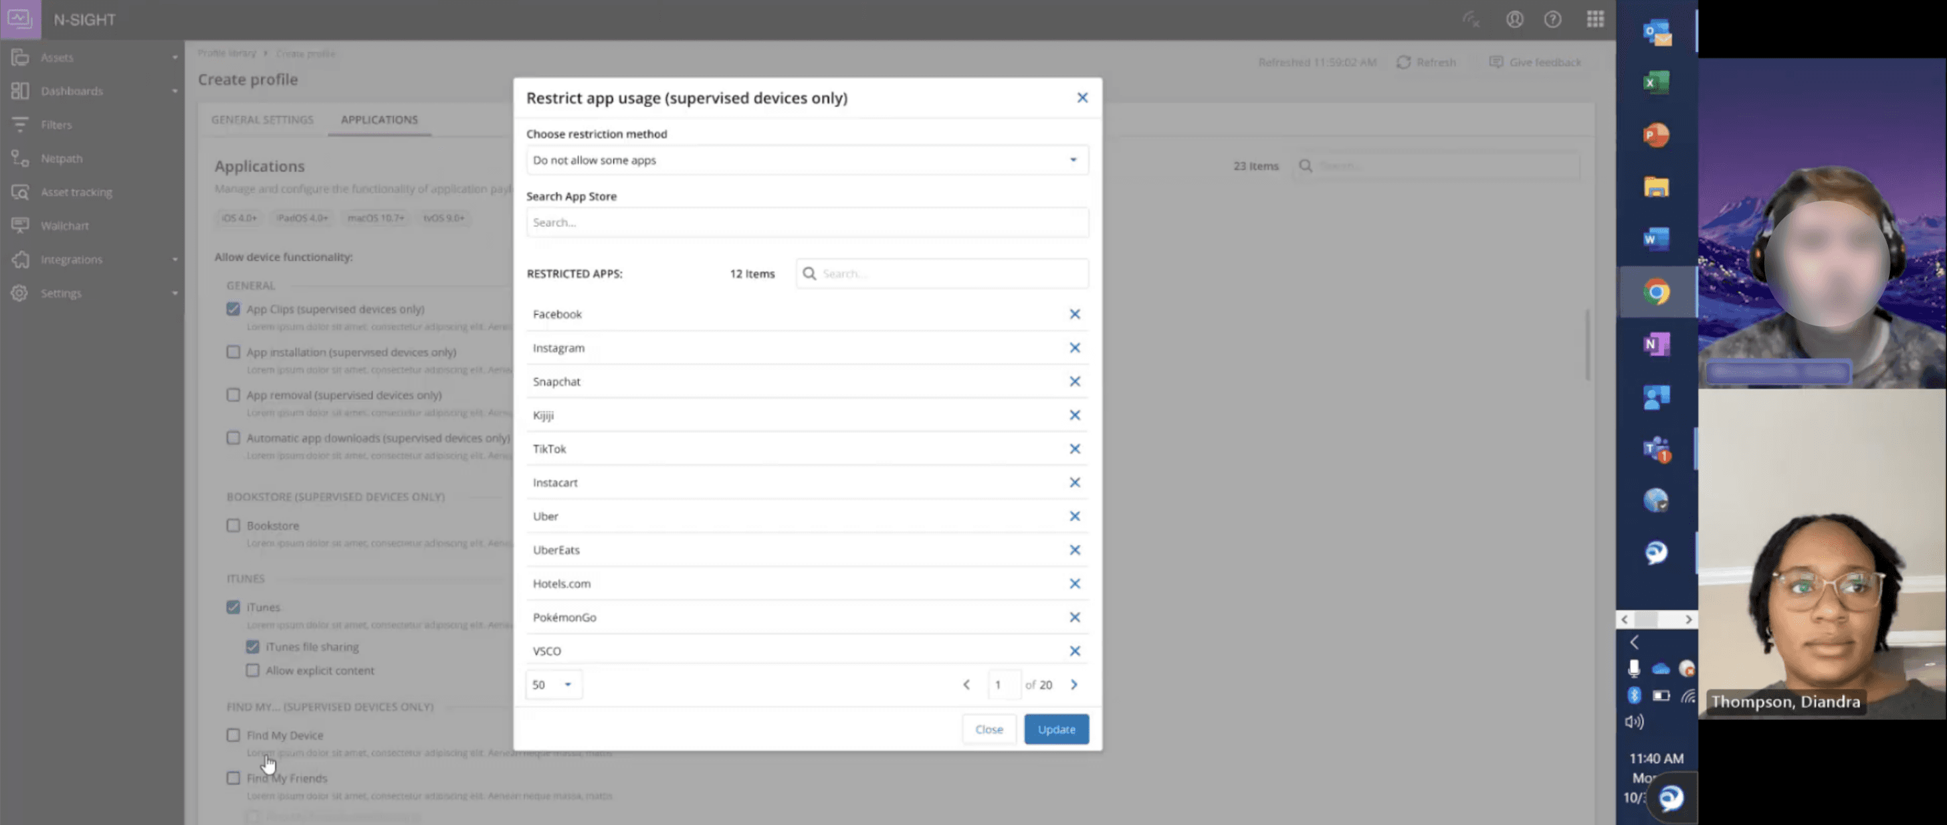Click the Close button in dialog
This screenshot has height=825, width=1947.
tap(989, 729)
